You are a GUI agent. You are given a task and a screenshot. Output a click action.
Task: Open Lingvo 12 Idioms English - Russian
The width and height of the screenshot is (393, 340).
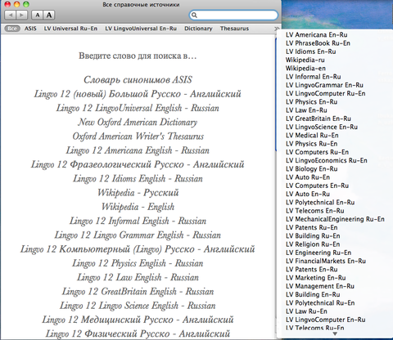(138, 179)
